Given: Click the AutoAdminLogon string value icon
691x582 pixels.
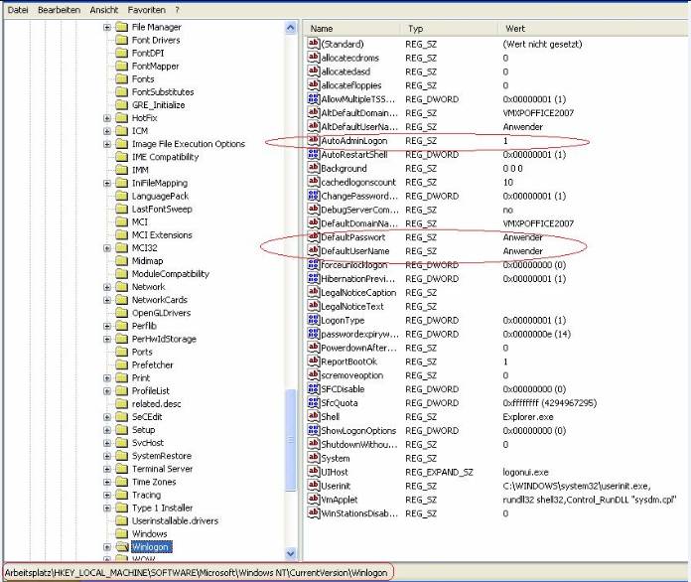Looking at the screenshot, I should [x=314, y=141].
